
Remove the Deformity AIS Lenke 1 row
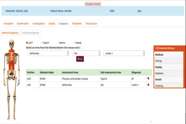148,85
